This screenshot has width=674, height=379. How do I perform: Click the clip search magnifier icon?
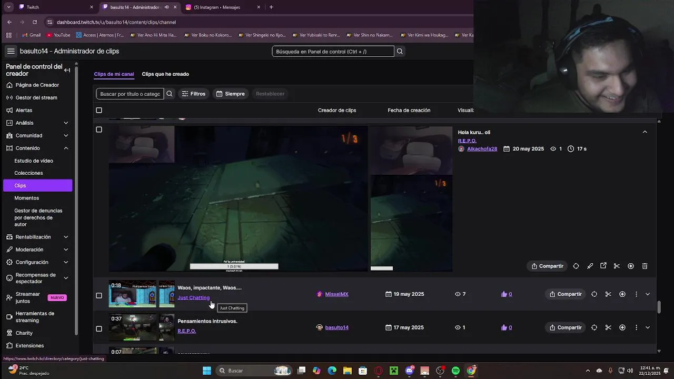coord(169,94)
